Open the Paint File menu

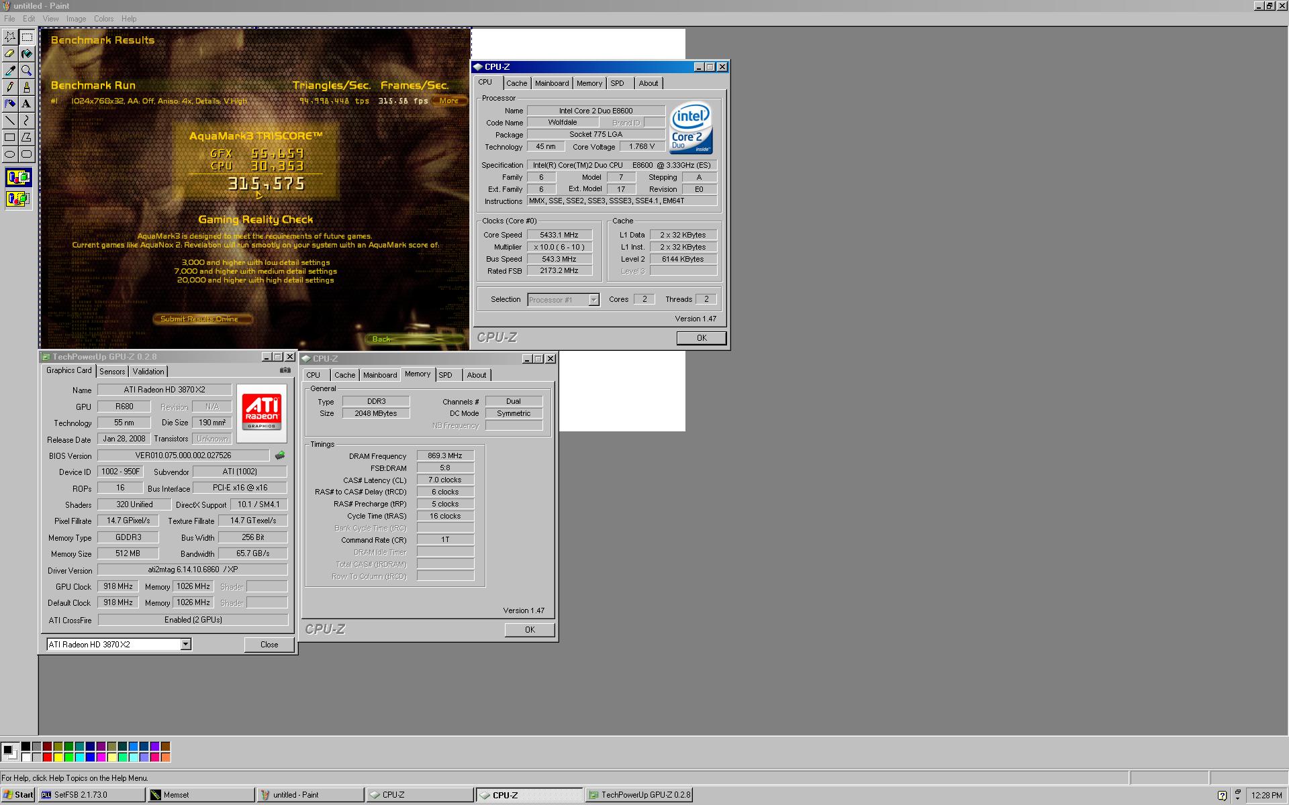[9, 19]
